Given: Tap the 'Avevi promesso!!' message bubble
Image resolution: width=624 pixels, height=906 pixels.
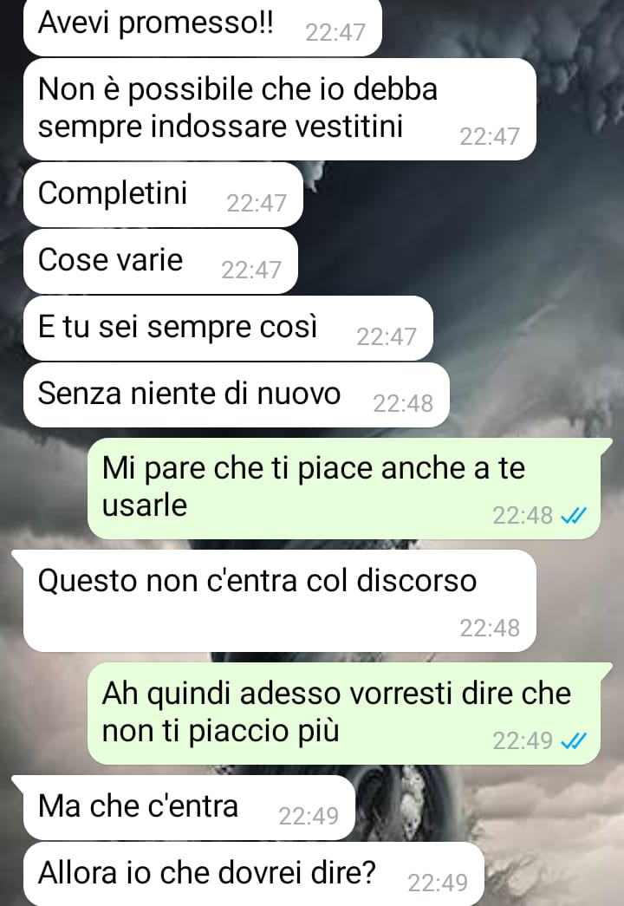Looking at the screenshot, I should [202, 27].
